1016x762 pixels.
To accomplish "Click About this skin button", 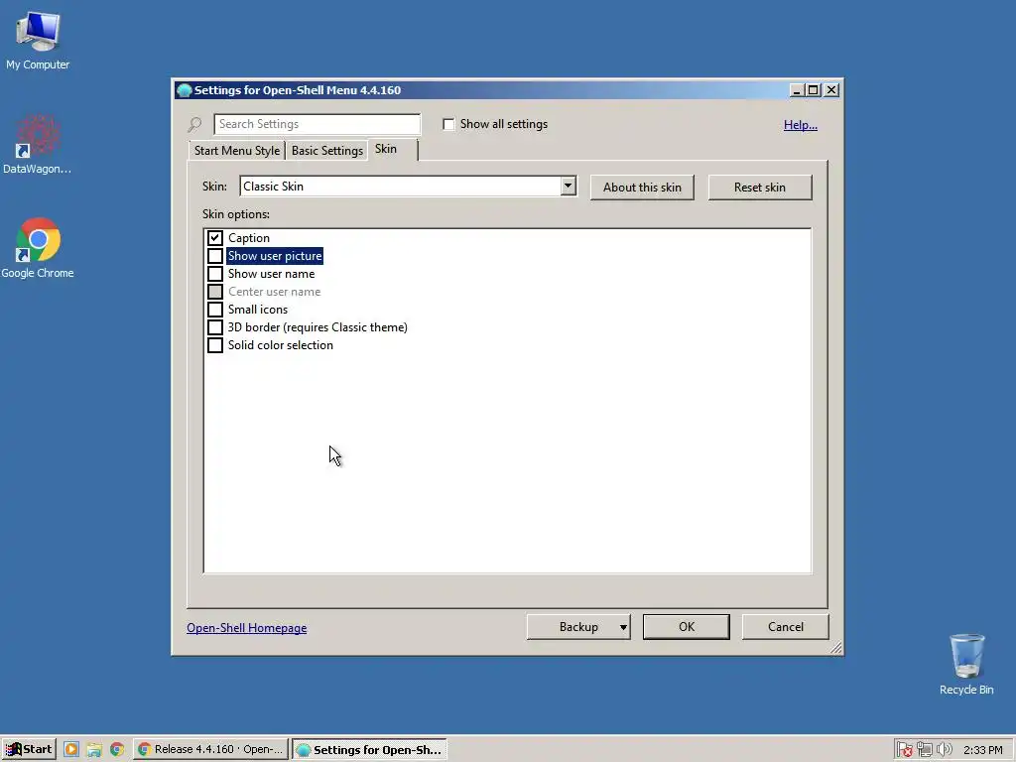I will [642, 188].
